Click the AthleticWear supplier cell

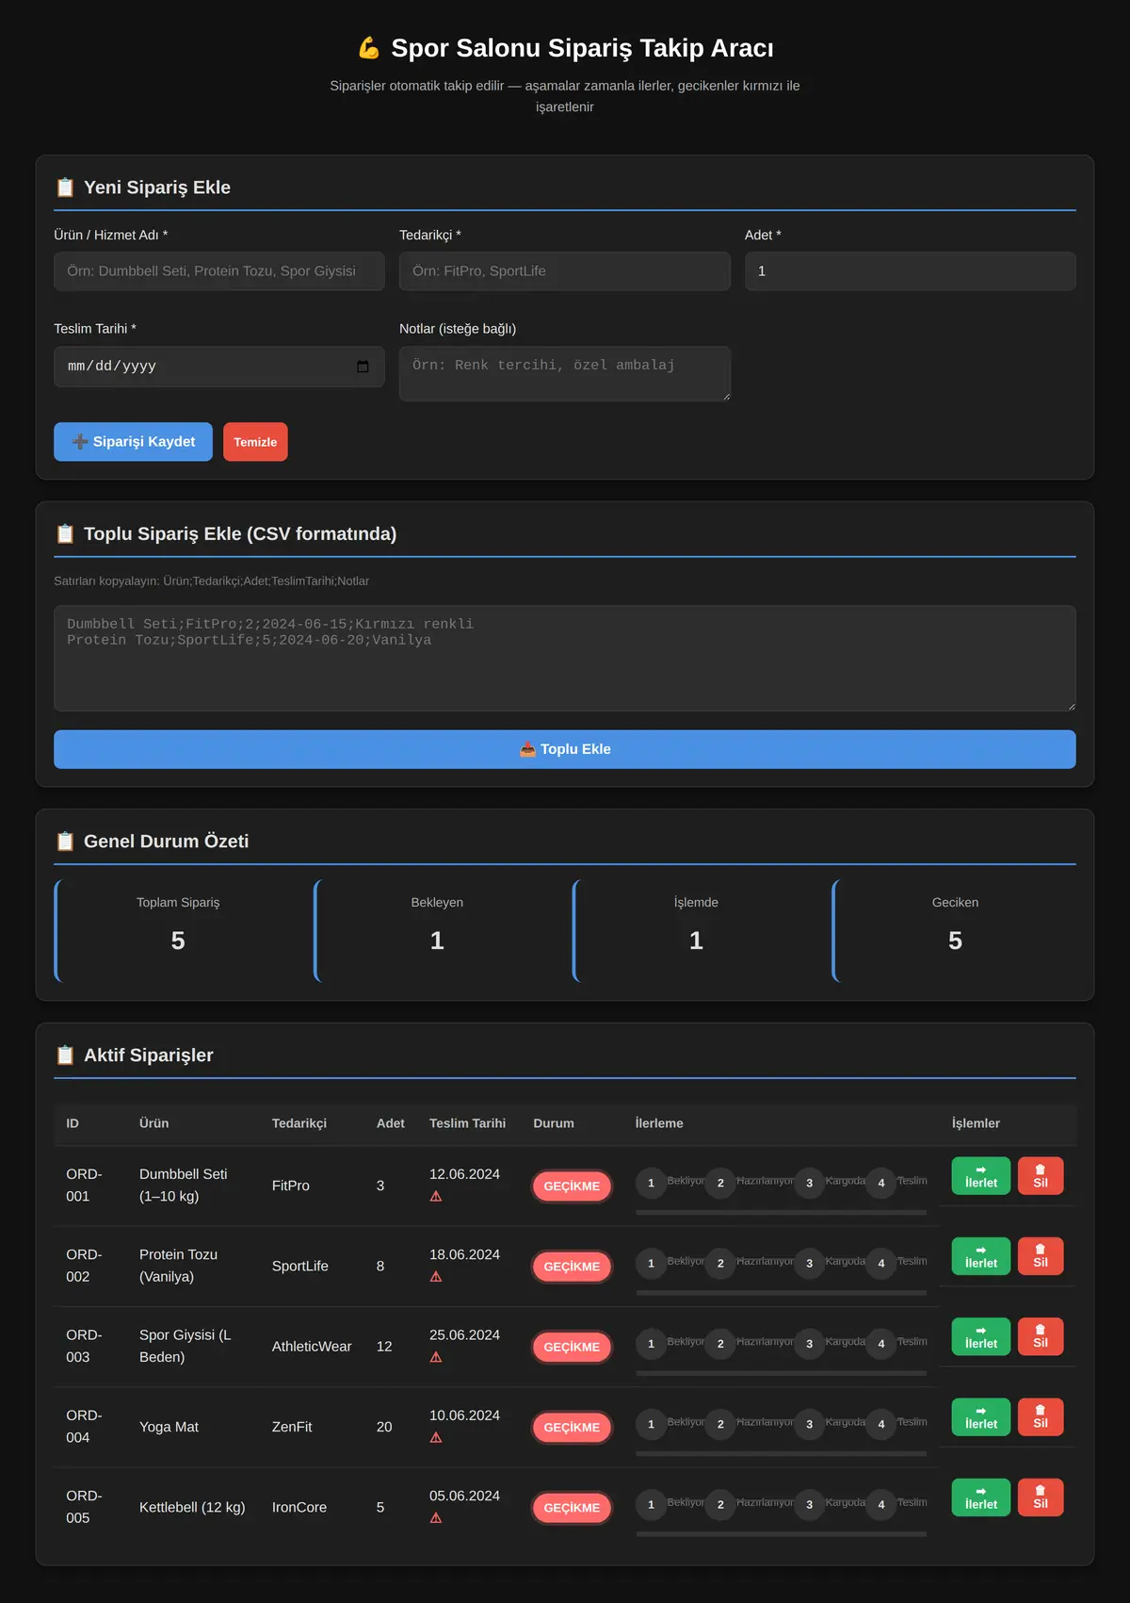click(312, 1347)
